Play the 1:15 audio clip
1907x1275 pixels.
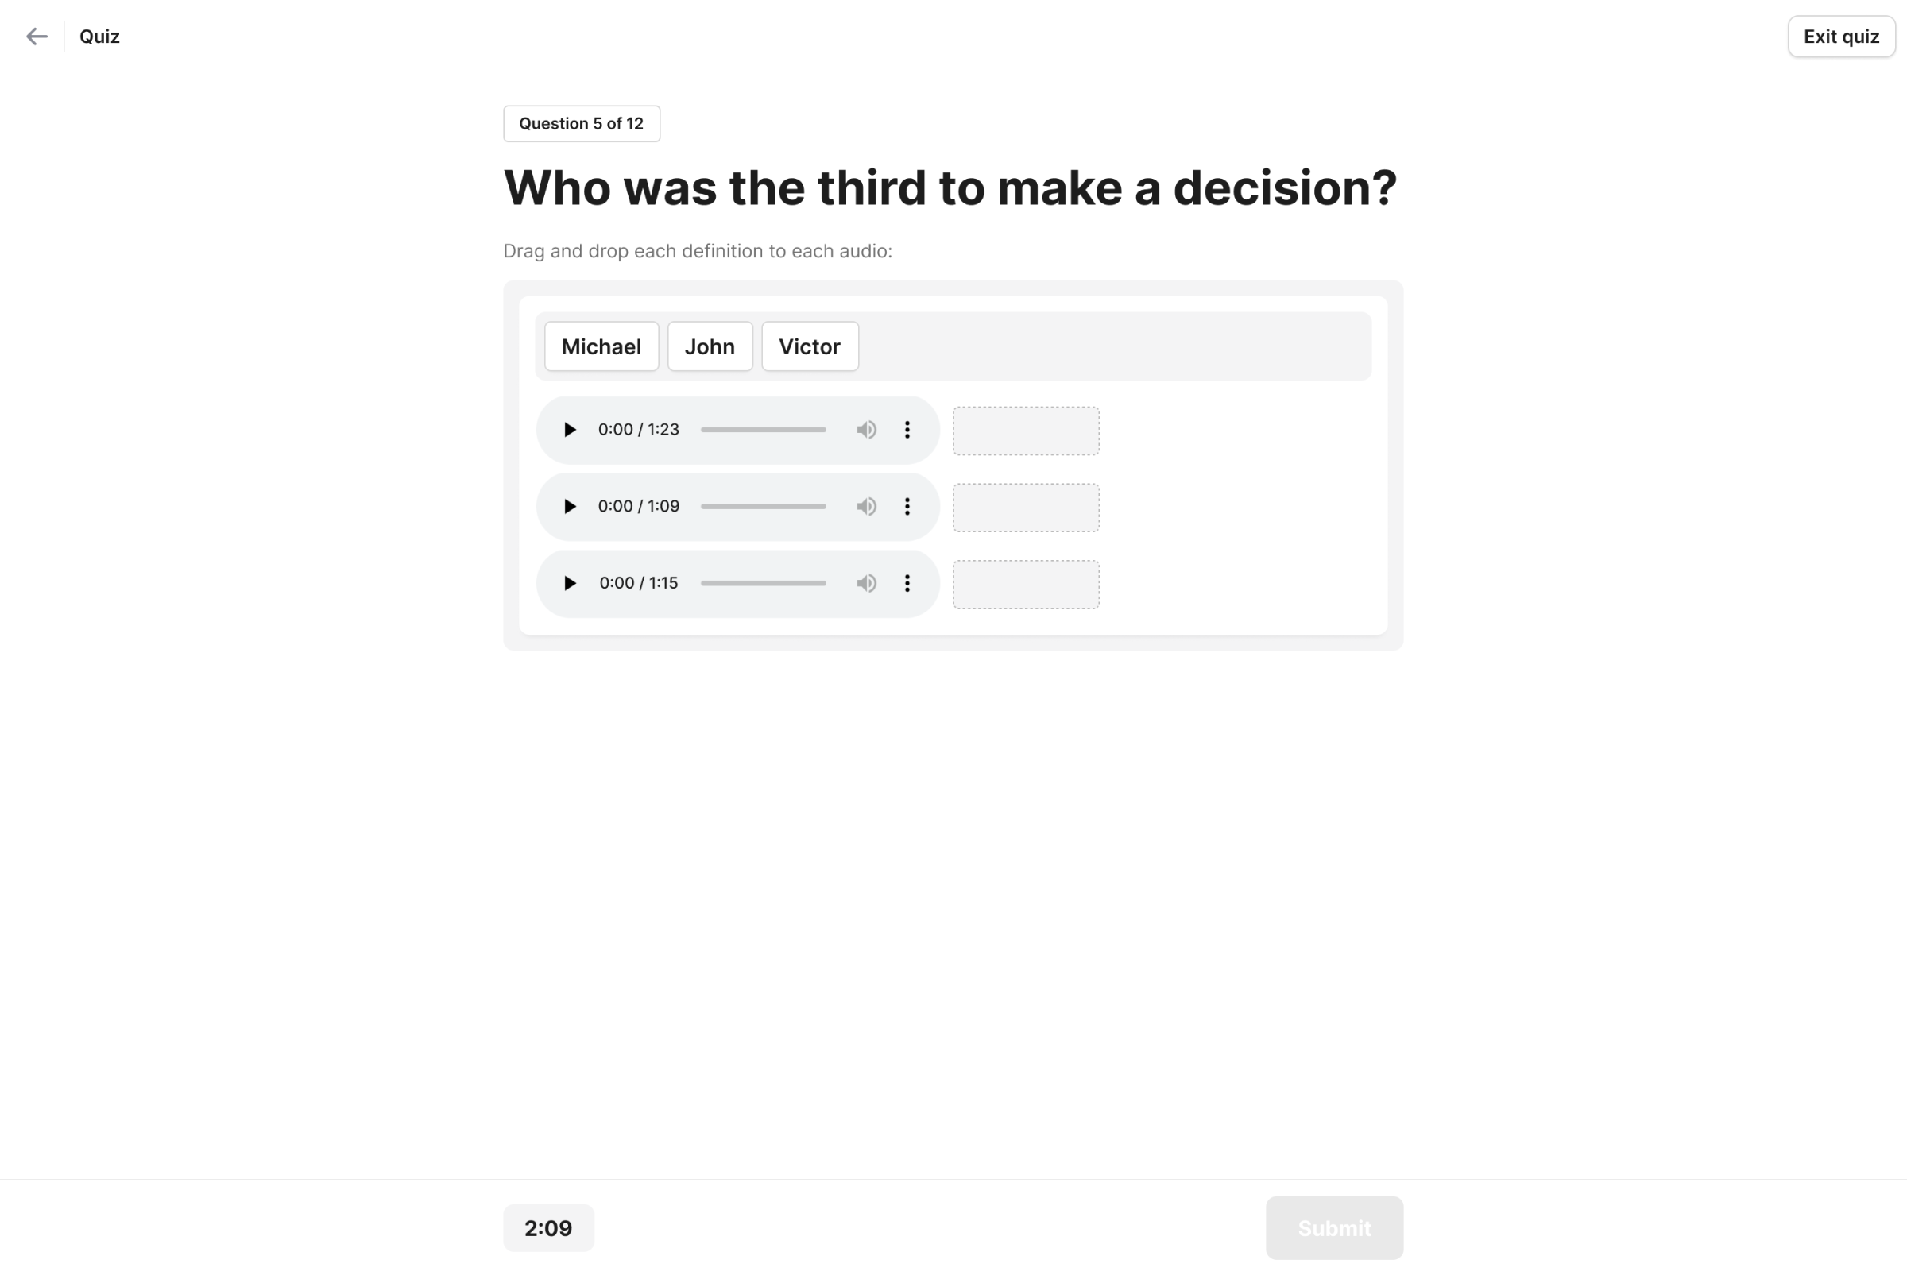click(569, 583)
